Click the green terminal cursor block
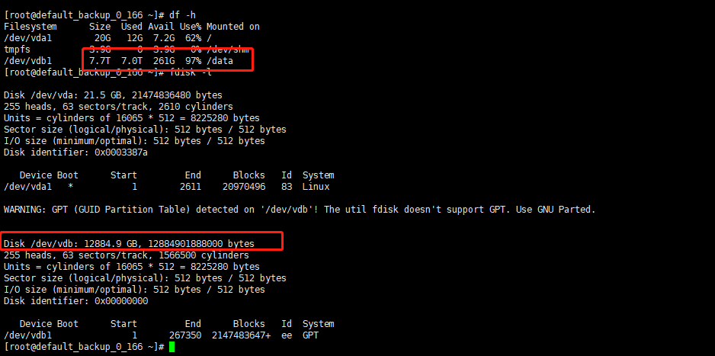 [x=172, y=347]
